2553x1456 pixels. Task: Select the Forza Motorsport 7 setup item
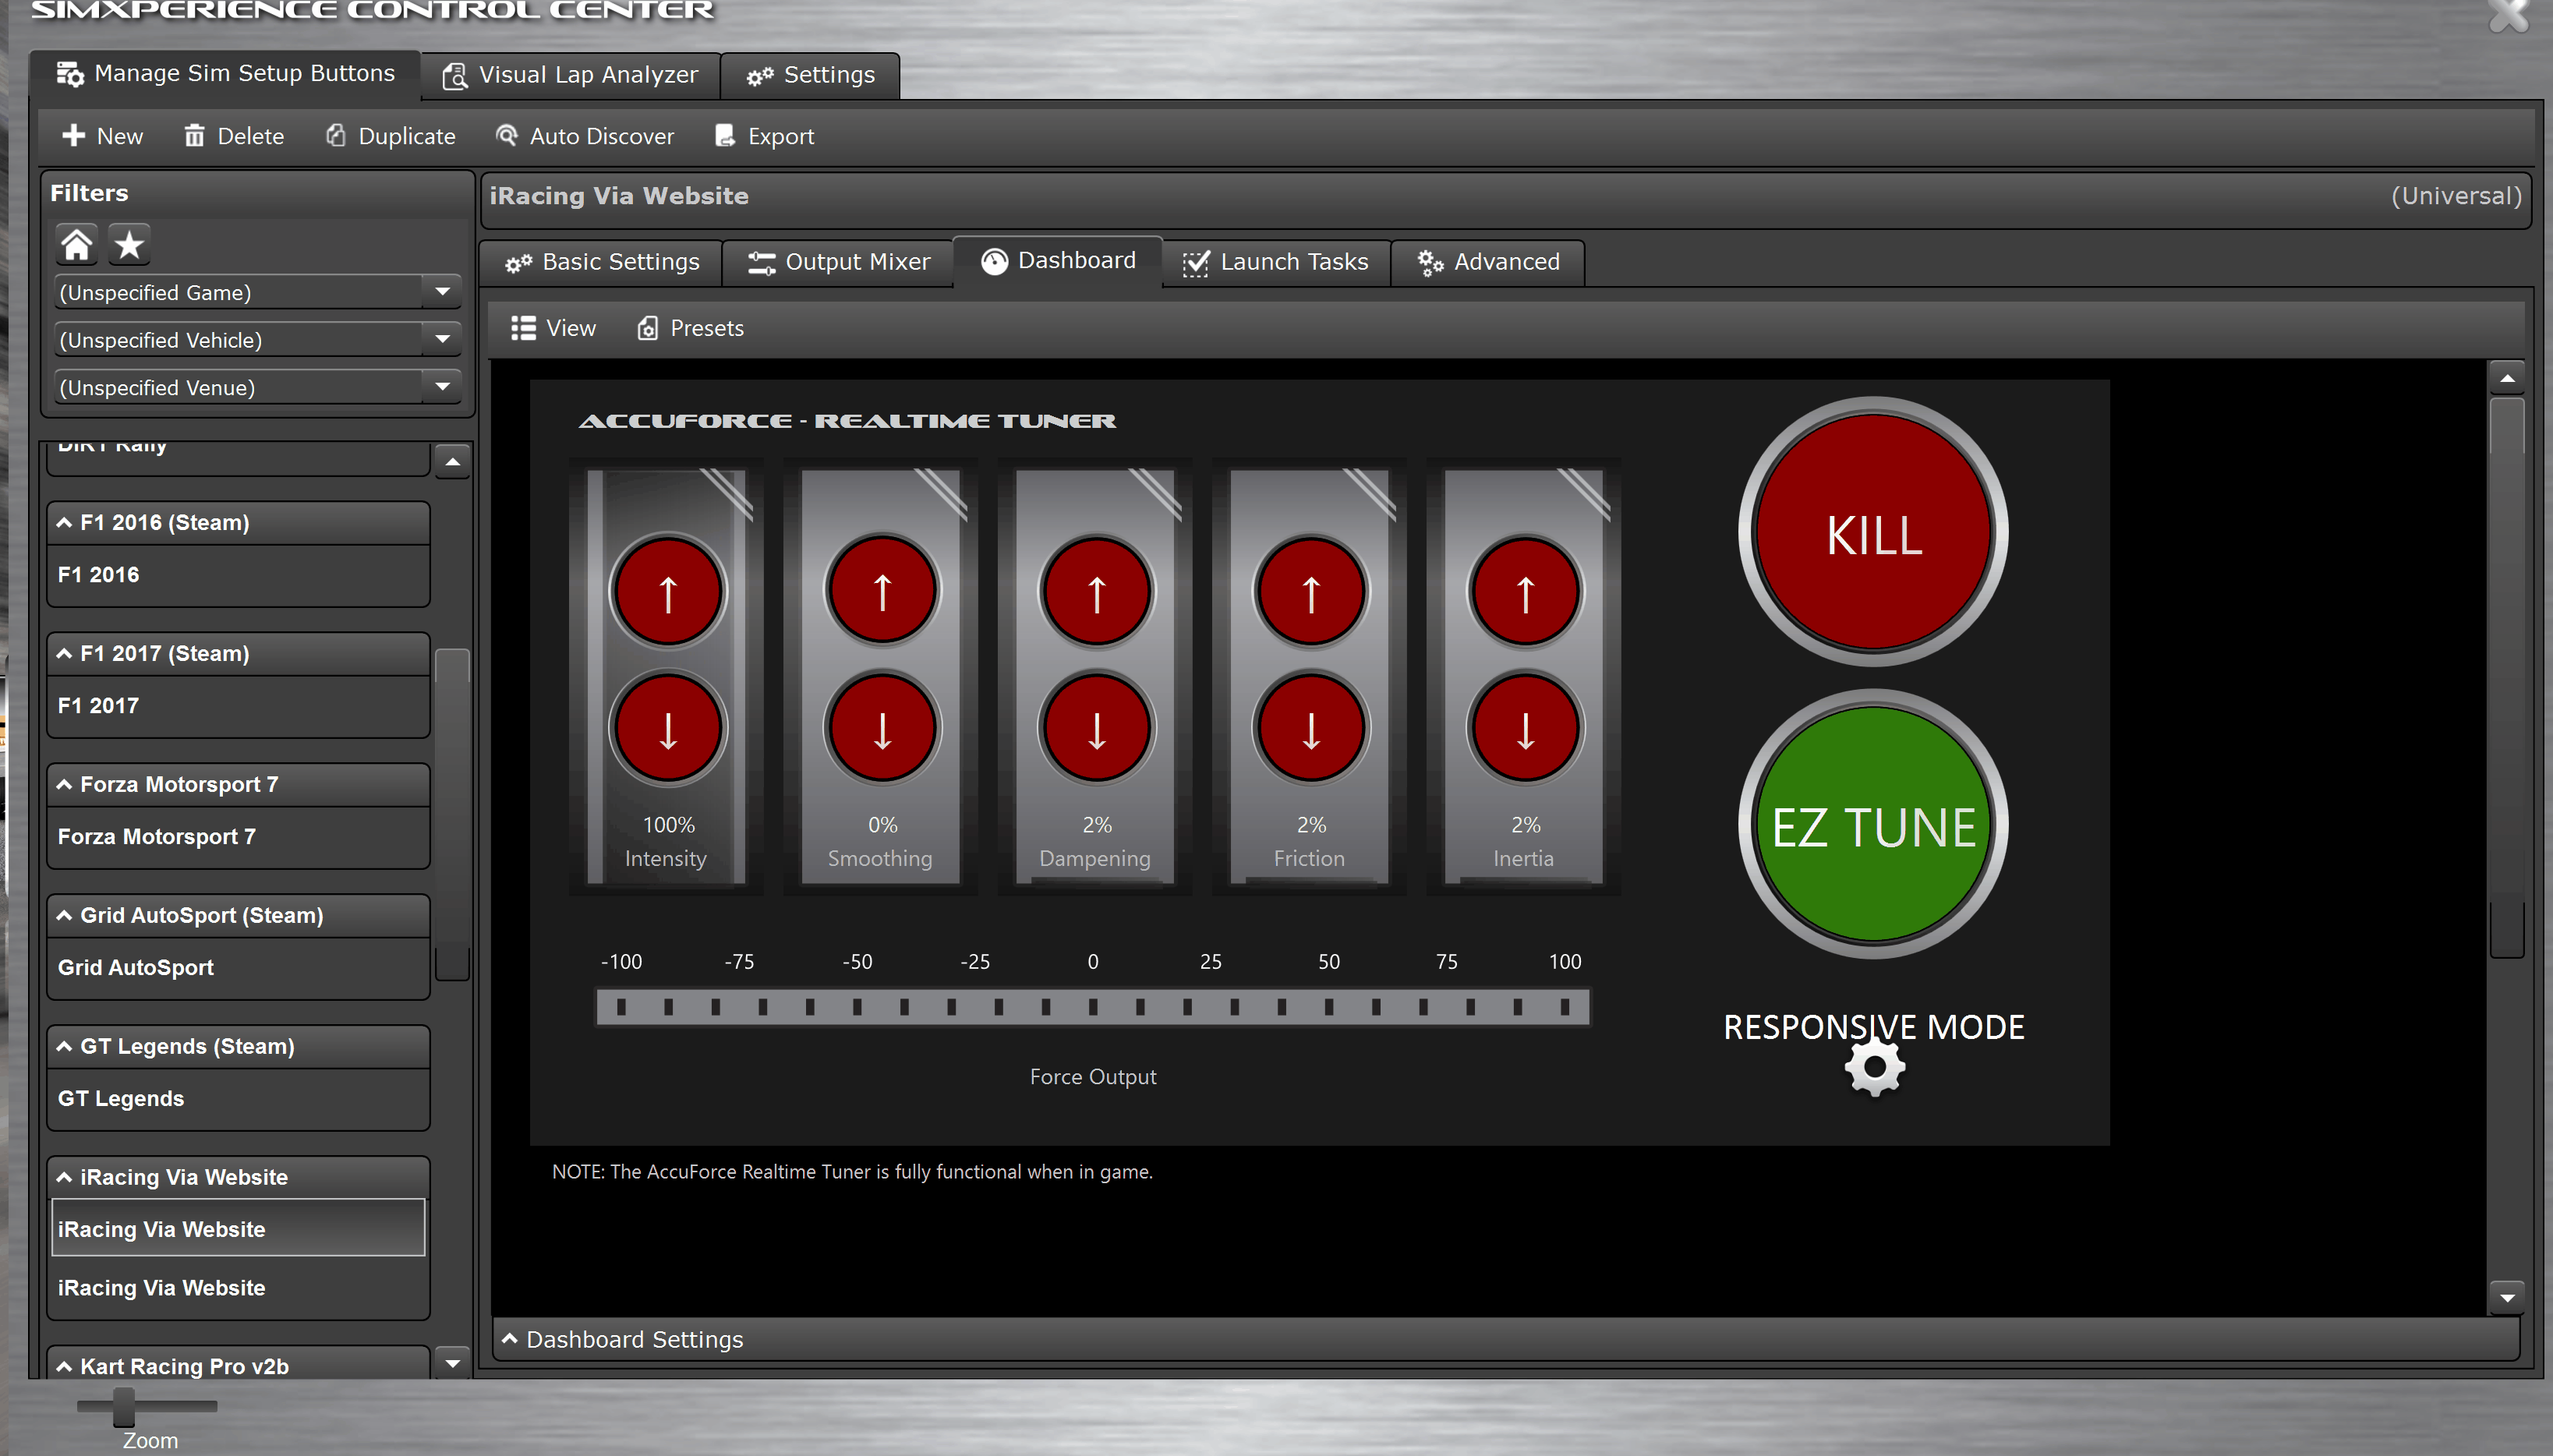(x=238, y=837)
